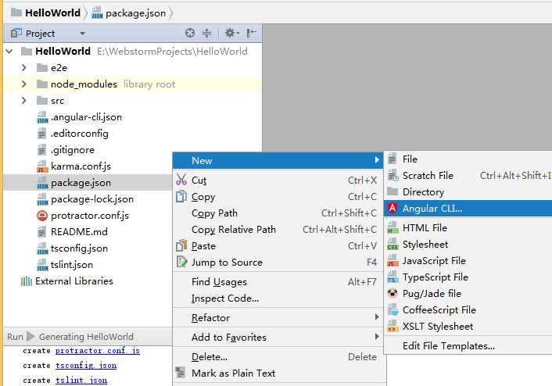Click package.json breadcrumb in navigation bar

[135, 13]
